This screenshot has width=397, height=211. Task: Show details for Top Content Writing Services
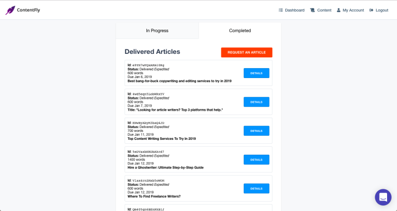257,131
